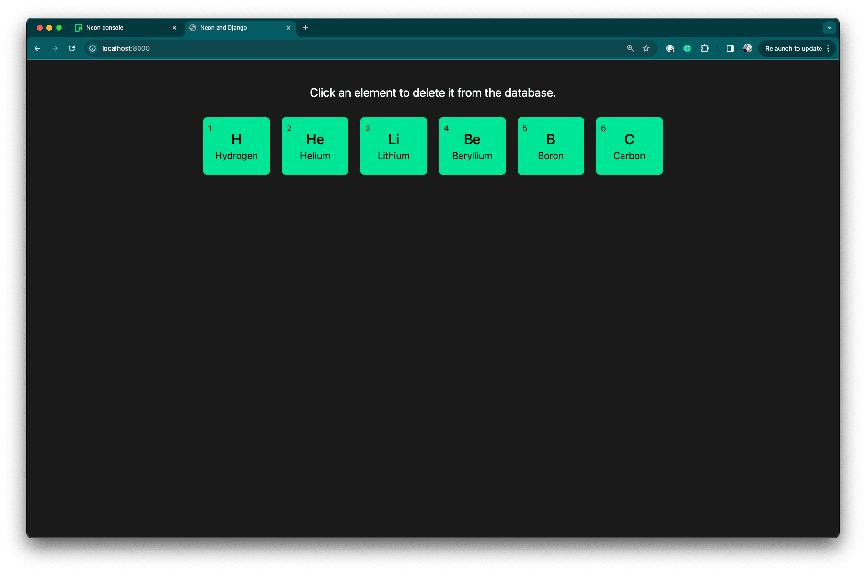View site information icon beside URL
Screen dimensions: 866x573
coord(92,48)
